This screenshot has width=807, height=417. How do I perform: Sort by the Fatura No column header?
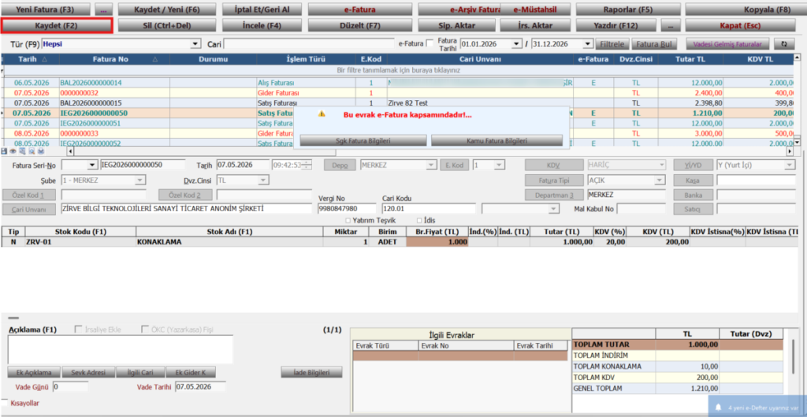(x=114, y=59)
